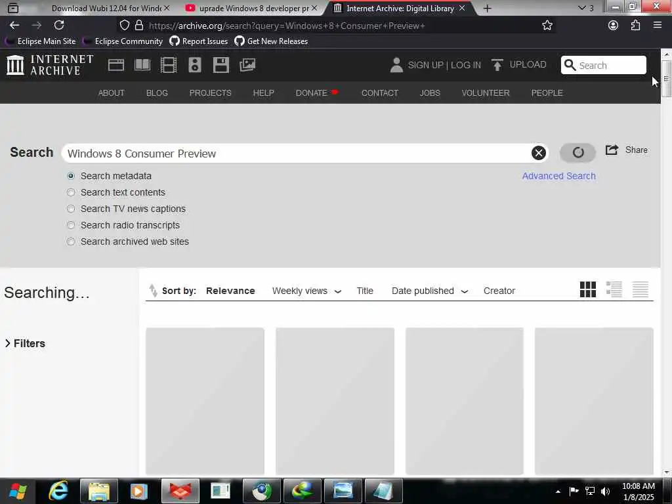The image size is (672, 504).
Task: Click the Upload arrow icon
Action: pos(497,65)
